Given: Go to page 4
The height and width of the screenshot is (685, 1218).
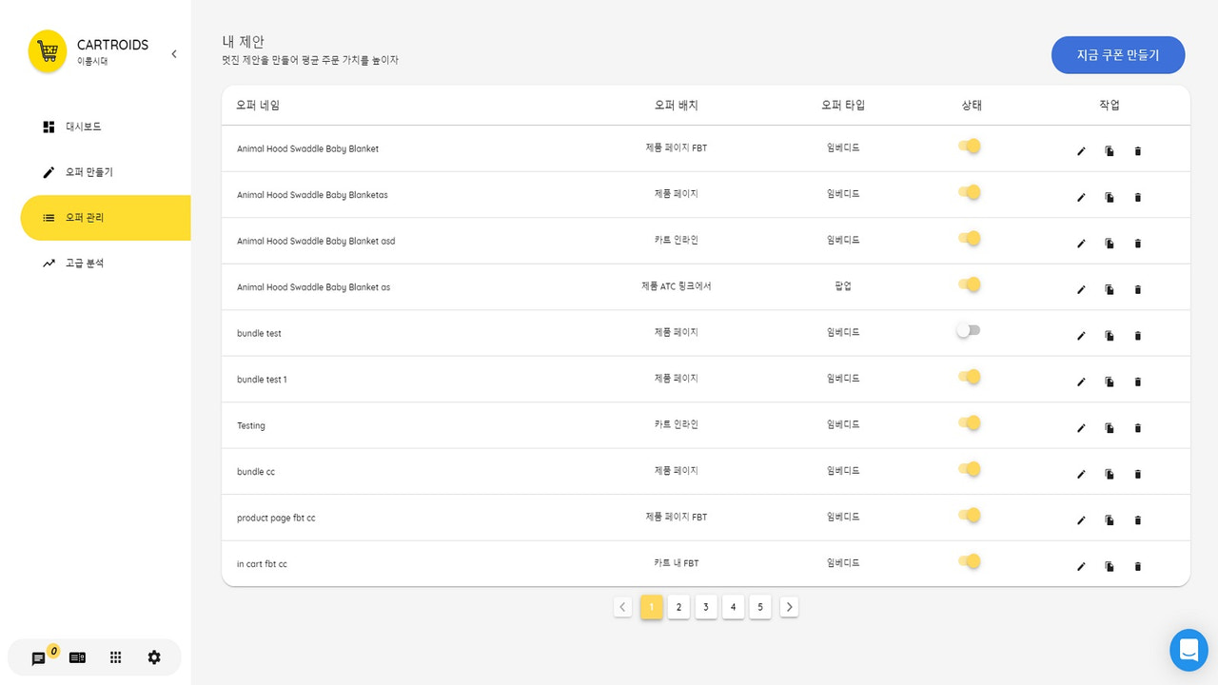Looking at the screenshot, I should tap(733, 607).
